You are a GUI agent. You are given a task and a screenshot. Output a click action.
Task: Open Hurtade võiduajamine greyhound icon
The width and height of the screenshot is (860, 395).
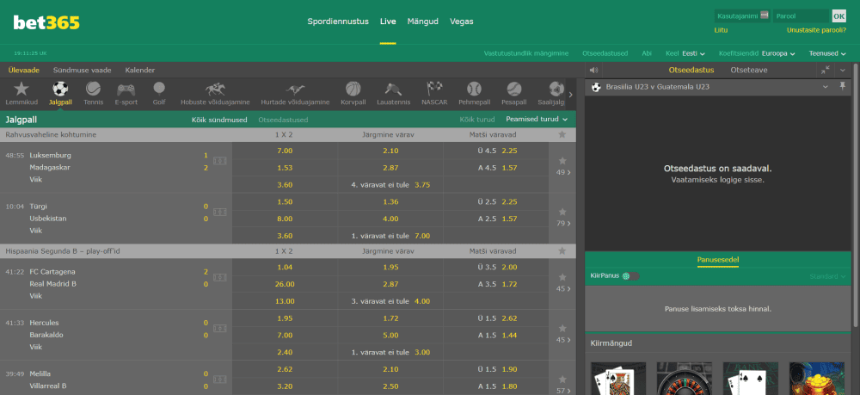point(296,89)
